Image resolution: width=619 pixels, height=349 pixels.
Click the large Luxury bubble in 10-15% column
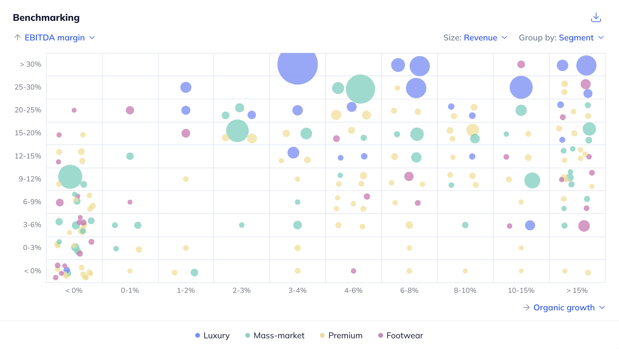coord(521,87)
